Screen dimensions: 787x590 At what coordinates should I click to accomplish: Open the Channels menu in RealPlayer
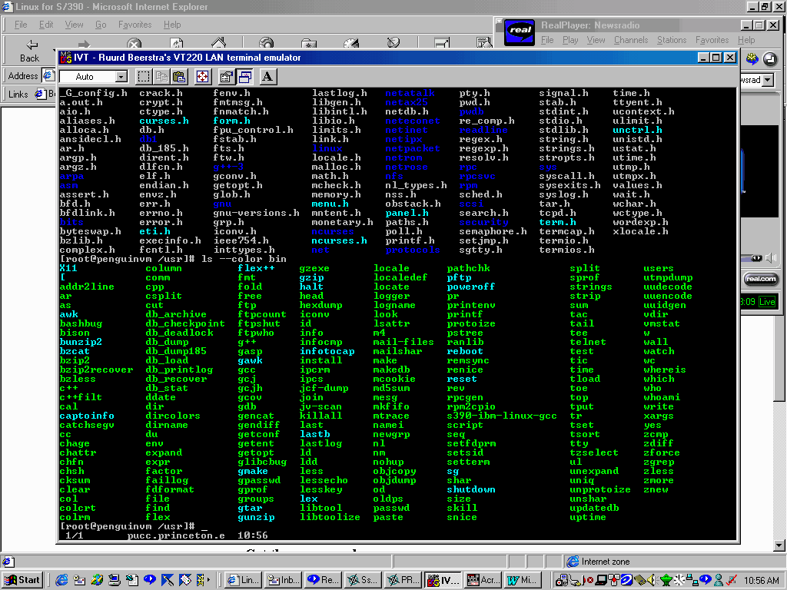[630, 40]
